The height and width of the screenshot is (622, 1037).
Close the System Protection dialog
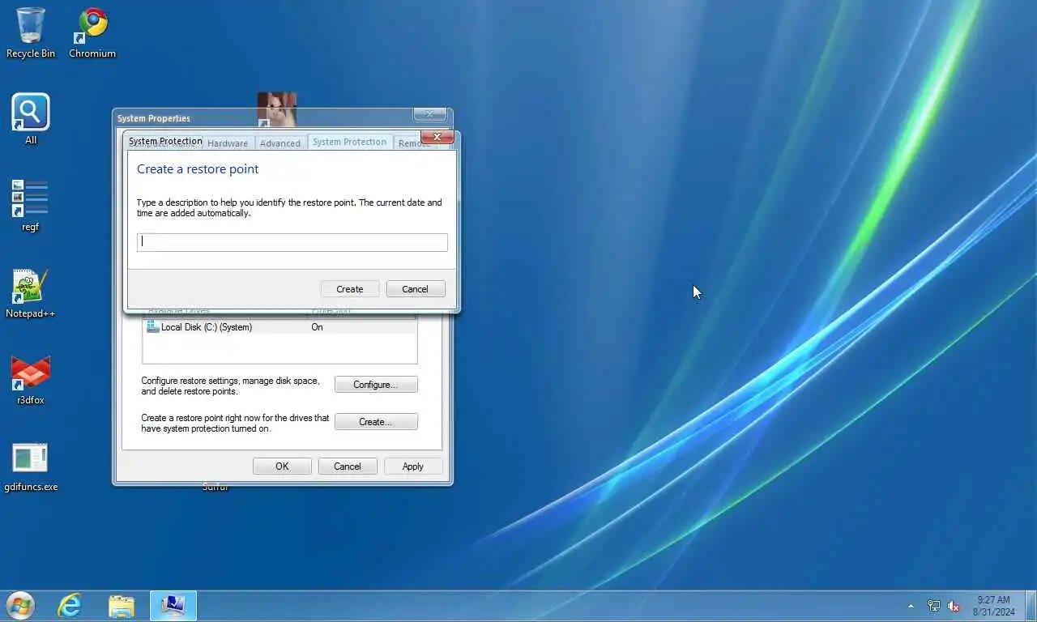click(437, 137)
